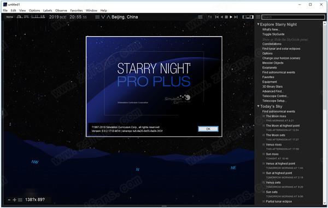Click the time 20:55 display
328x208 pixels.
coord(78,17)
